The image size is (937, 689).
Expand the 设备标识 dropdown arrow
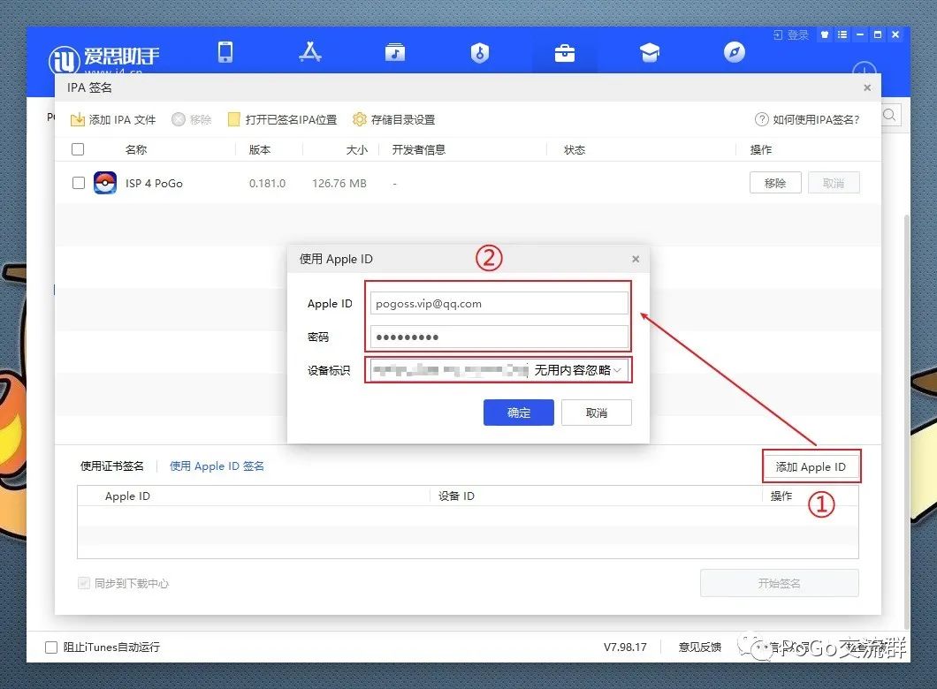(618, 370)
